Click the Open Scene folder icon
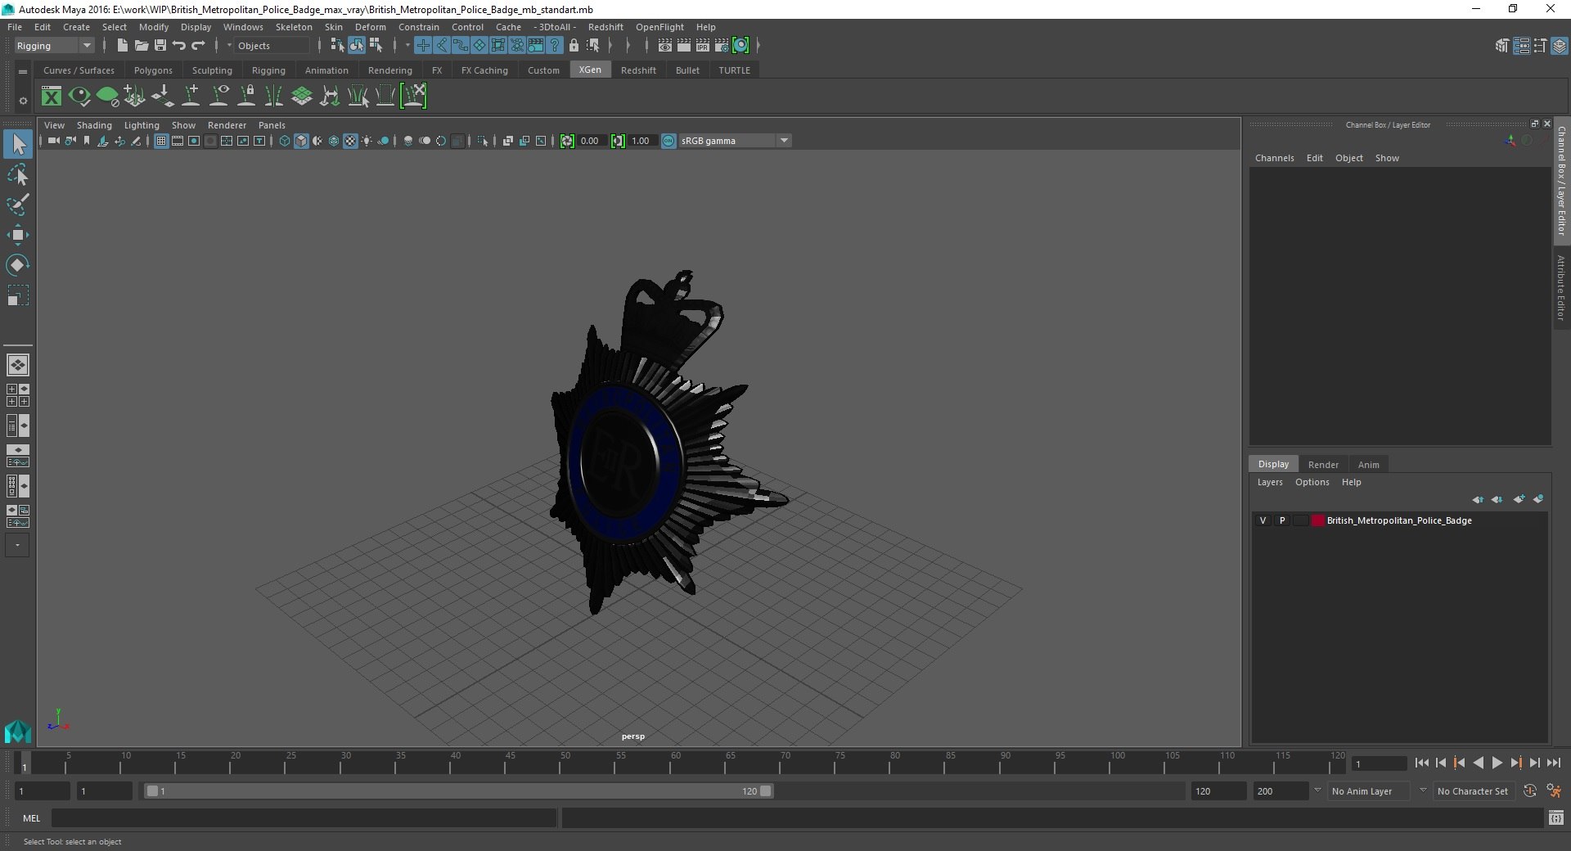Viewport: 1571px width, 851px height. pyautogui.click(x=142, y=46)
